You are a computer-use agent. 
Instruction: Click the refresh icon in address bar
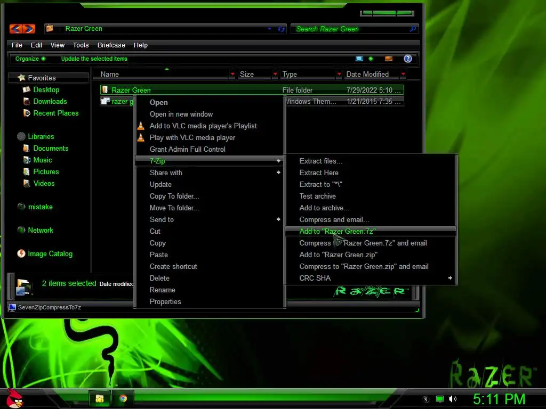pyautogui.click(x=282, y=29)
